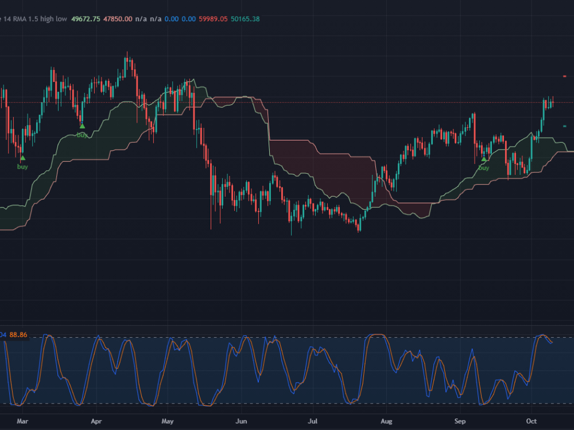Open the n/a value dropdown in legend
Image resolution: width=574 pixels, height=430 pixels.
tap(142, 18)
